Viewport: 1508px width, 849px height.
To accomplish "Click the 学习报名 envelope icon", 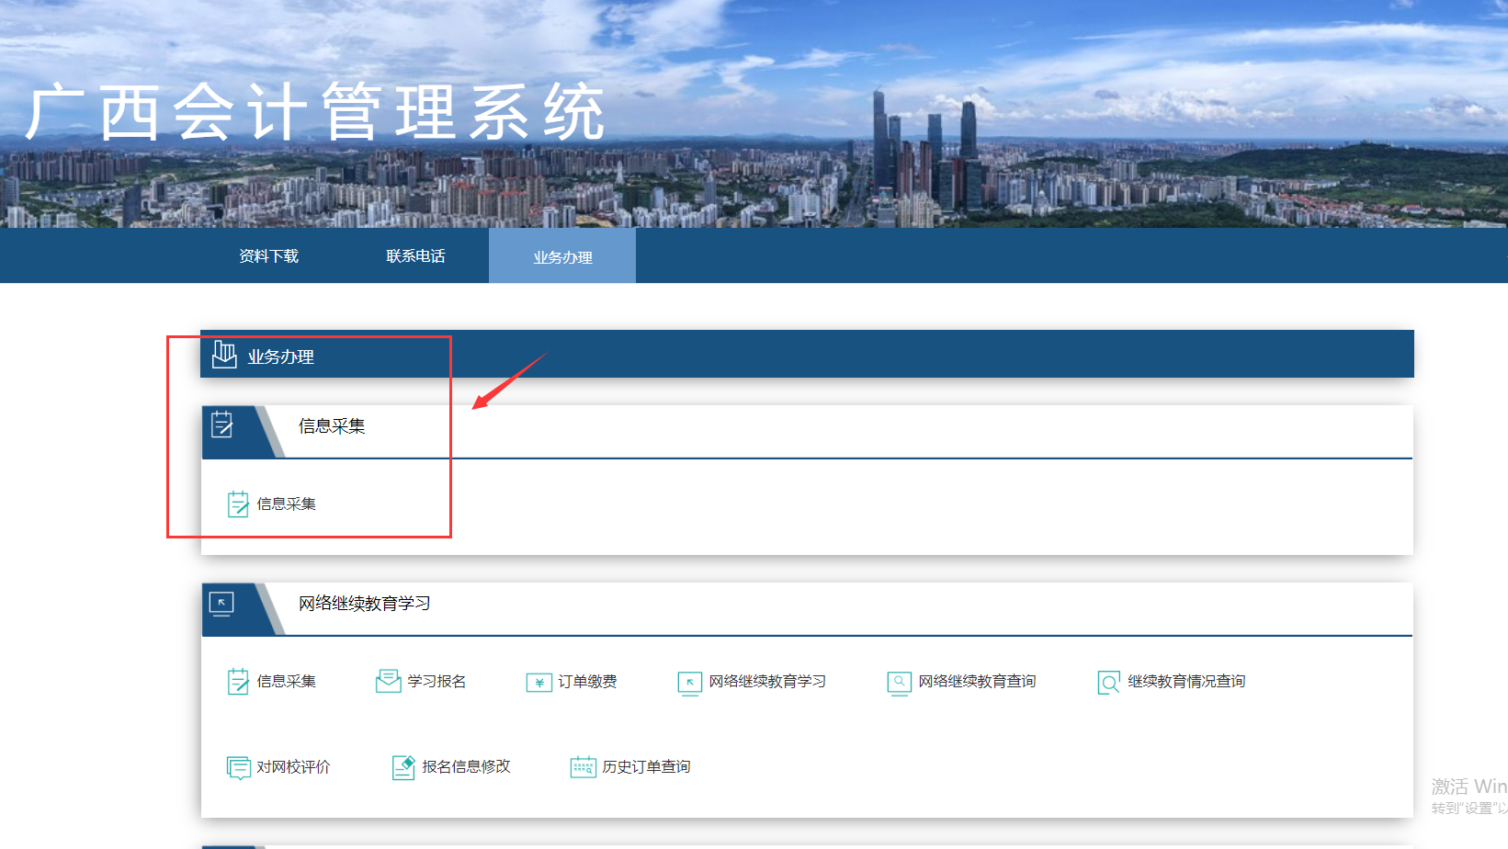I will [x=388, y=681].
